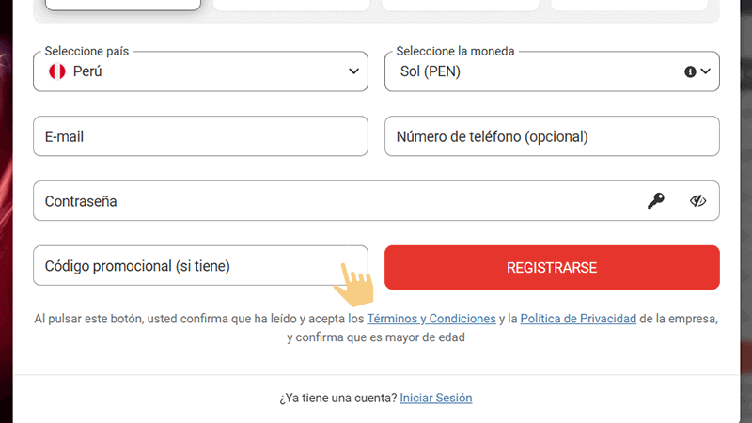Expand the currency chevron arrow
This screenshot has height=423, width=752.
pyautogui.click(x=705, y=71)
